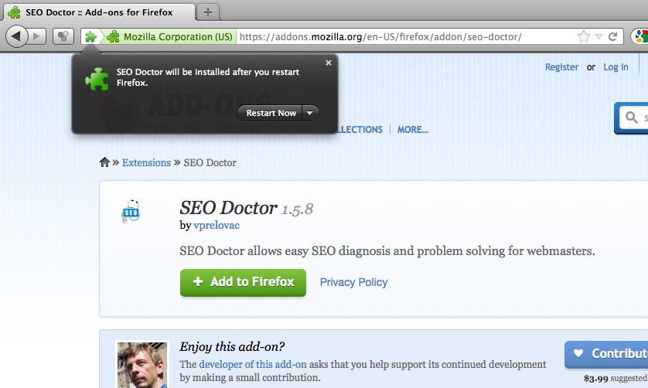Expand the Restart Now dropdown arrow
Viewport: 648px width, 388px height.
click(x=310, y=113)
